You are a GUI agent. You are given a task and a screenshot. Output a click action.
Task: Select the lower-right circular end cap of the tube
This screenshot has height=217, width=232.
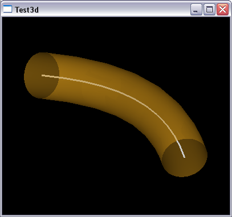pos(184,158)
